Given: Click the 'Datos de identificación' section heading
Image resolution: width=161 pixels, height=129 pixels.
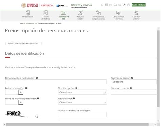Looking at the screenshot, I should 24,53.
